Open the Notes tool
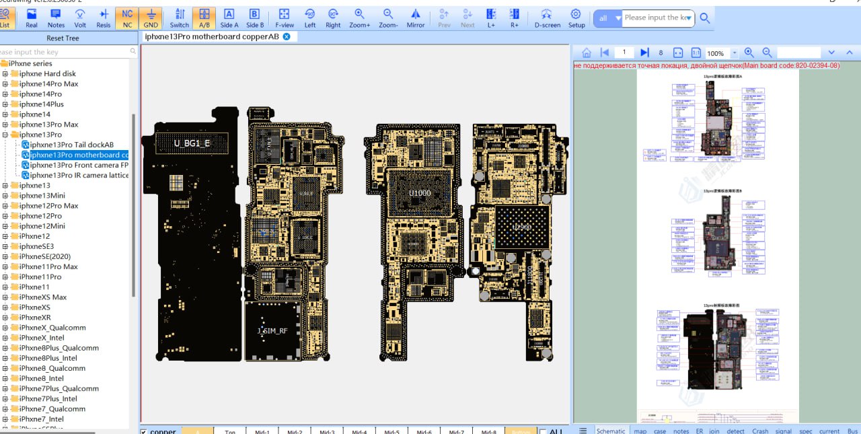The height and width of the screenshot is (434, 861). (x=57, y=18)
